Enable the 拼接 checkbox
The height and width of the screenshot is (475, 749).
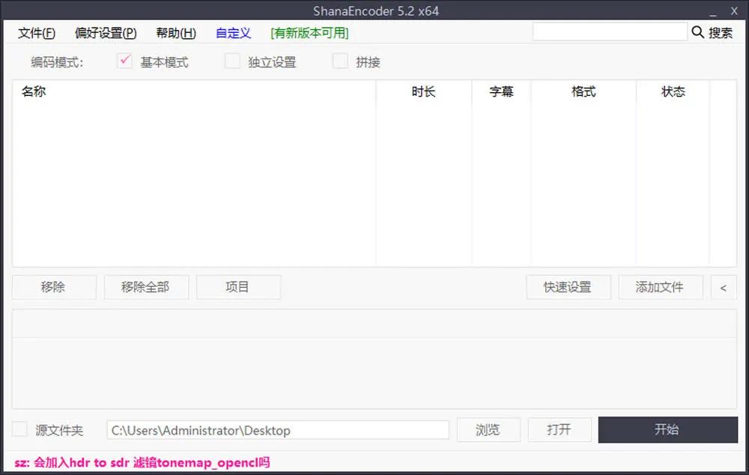coord(341,61)
